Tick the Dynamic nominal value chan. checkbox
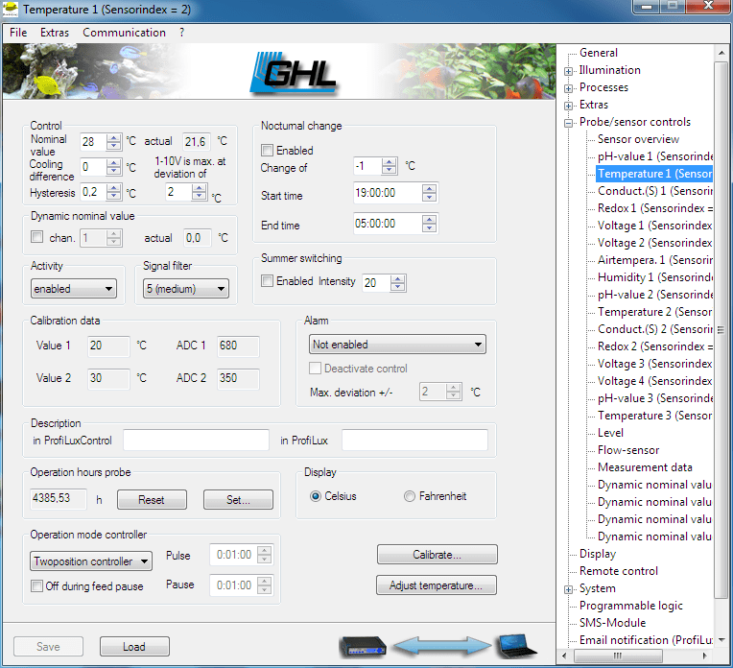Image resolution: width=733 pixels, height=668 pixels. [x=36, y=237]
